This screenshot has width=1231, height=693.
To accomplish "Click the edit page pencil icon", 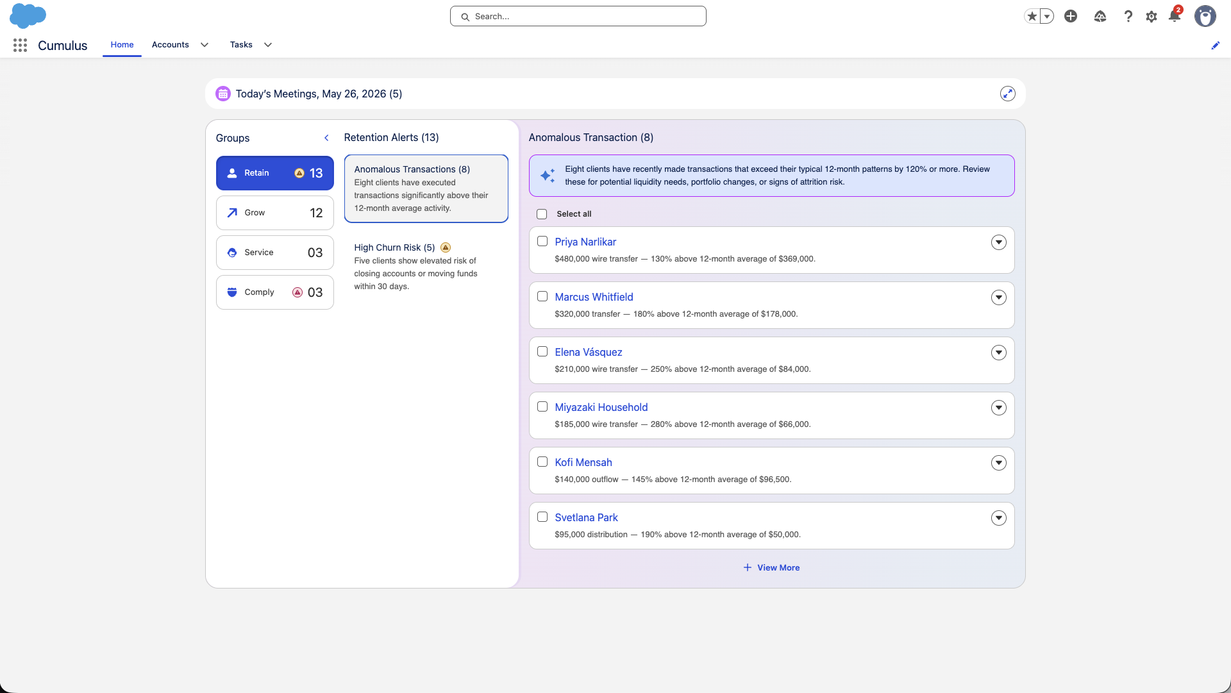I will click(x=1215, y=46).
